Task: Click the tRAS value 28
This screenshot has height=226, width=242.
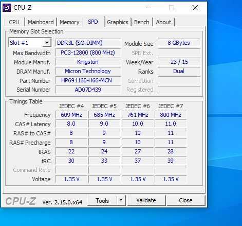Action: pos(171,151)
